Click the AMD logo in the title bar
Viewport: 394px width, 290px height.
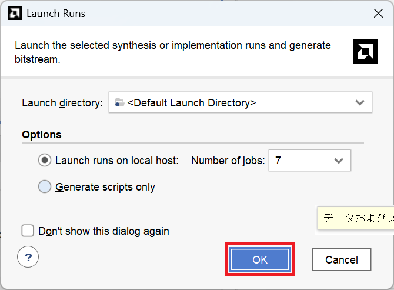15,14
